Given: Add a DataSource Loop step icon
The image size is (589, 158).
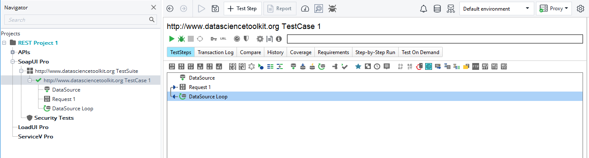Looking at the screenshot, I should pyautogui.click(x=322, y=66).
